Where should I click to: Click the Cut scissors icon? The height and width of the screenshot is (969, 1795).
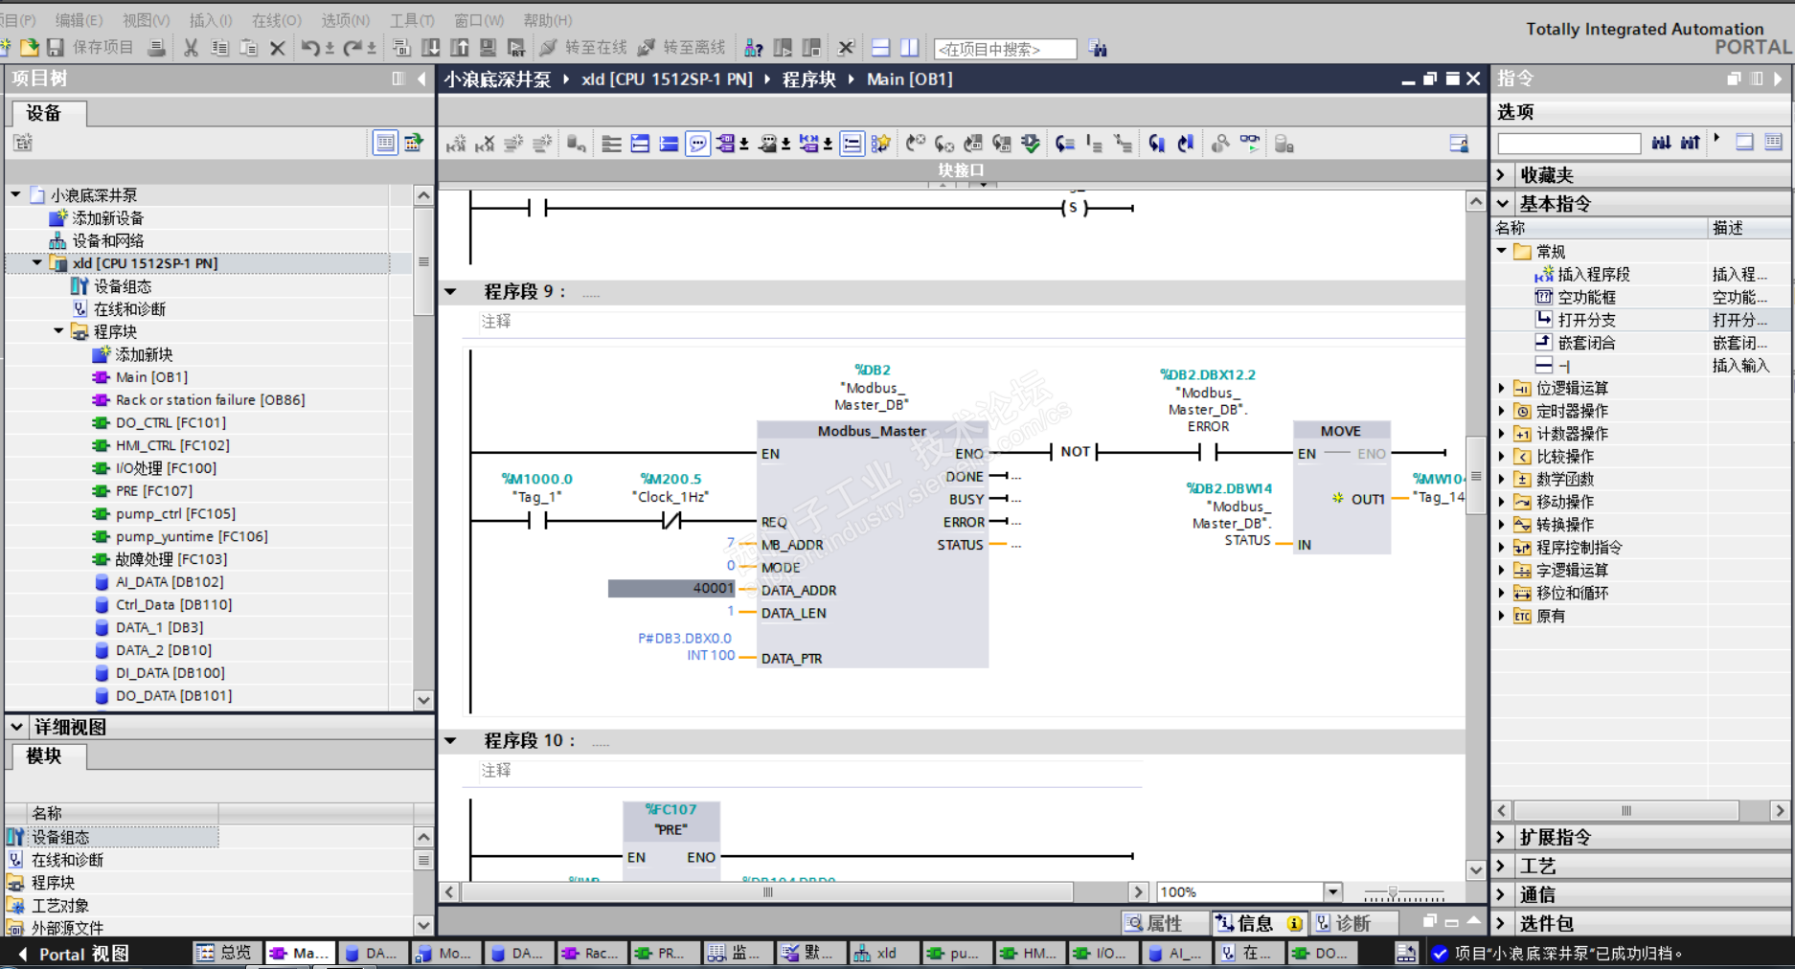tap(191, 48)
